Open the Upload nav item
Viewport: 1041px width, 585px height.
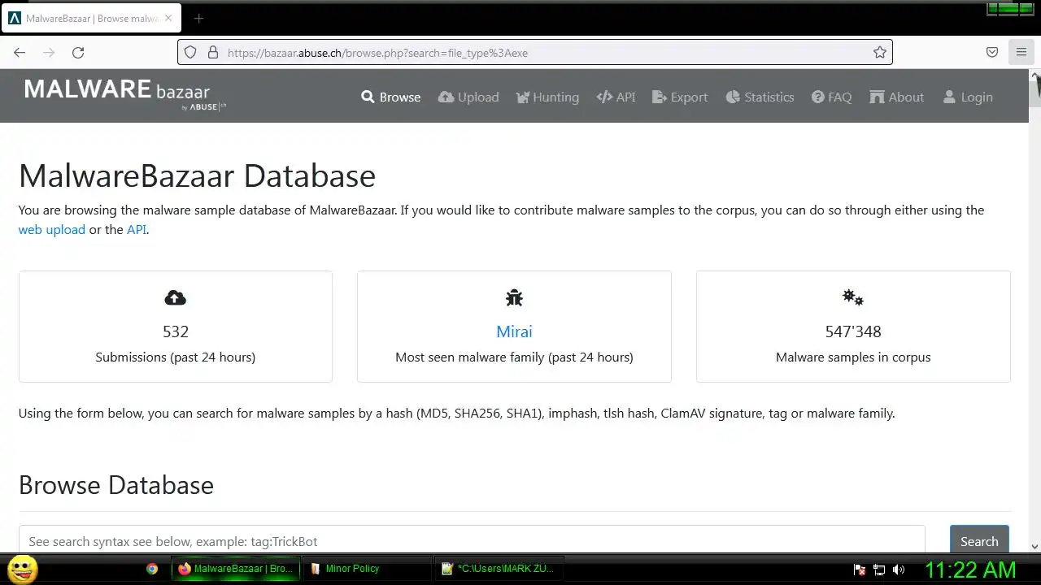pos(468,97)
